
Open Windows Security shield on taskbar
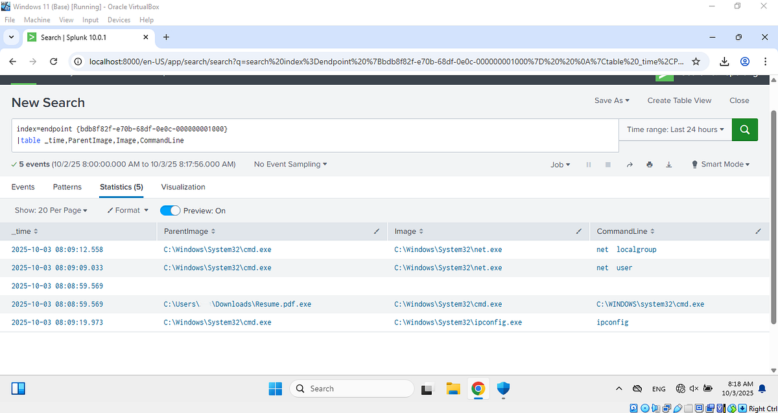tap(503, 388)
